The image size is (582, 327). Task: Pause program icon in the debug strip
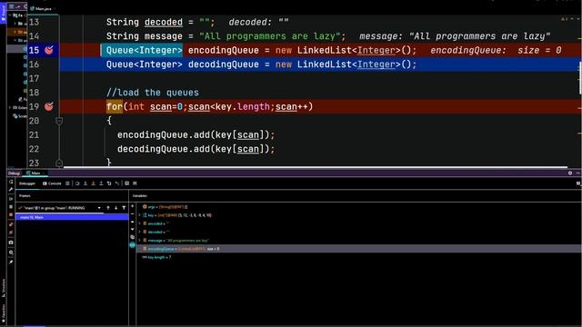pos(11,207)
